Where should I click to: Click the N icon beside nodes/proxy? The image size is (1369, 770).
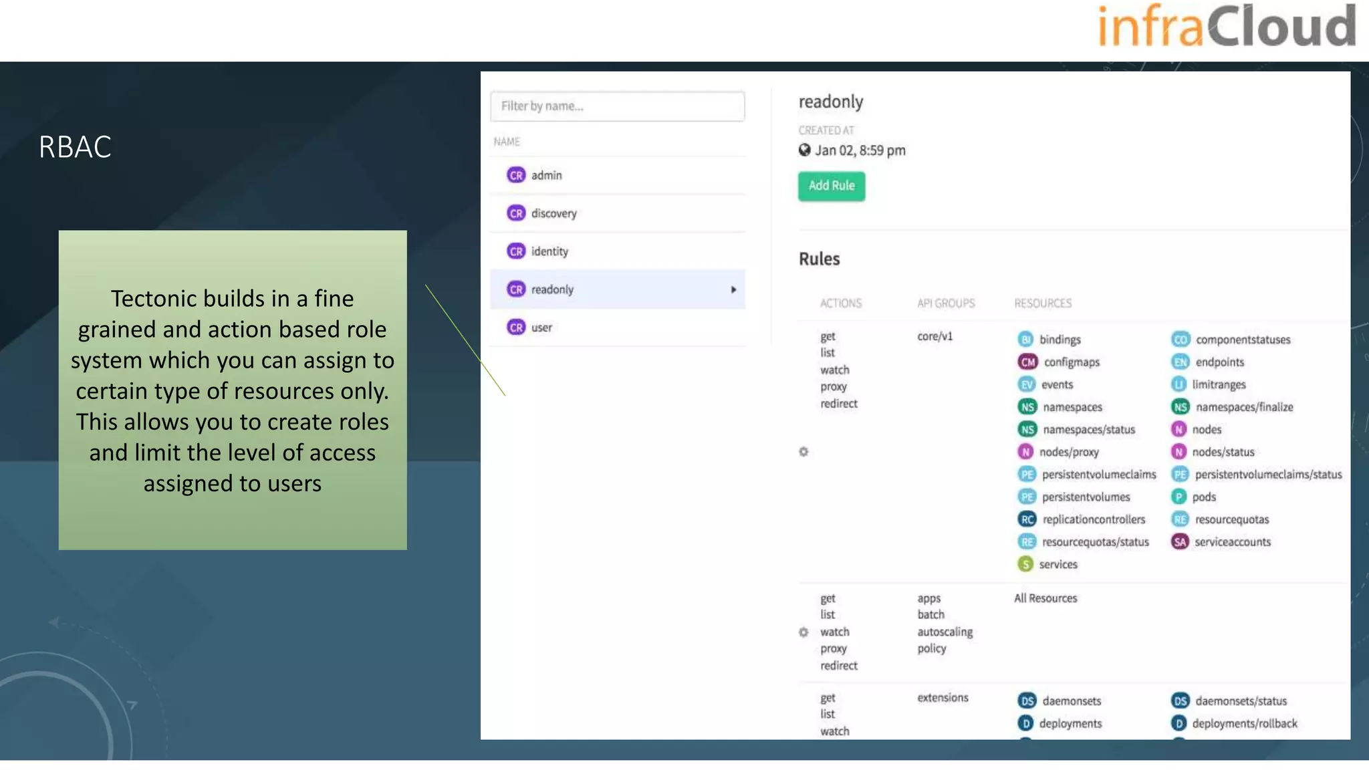1026,452
